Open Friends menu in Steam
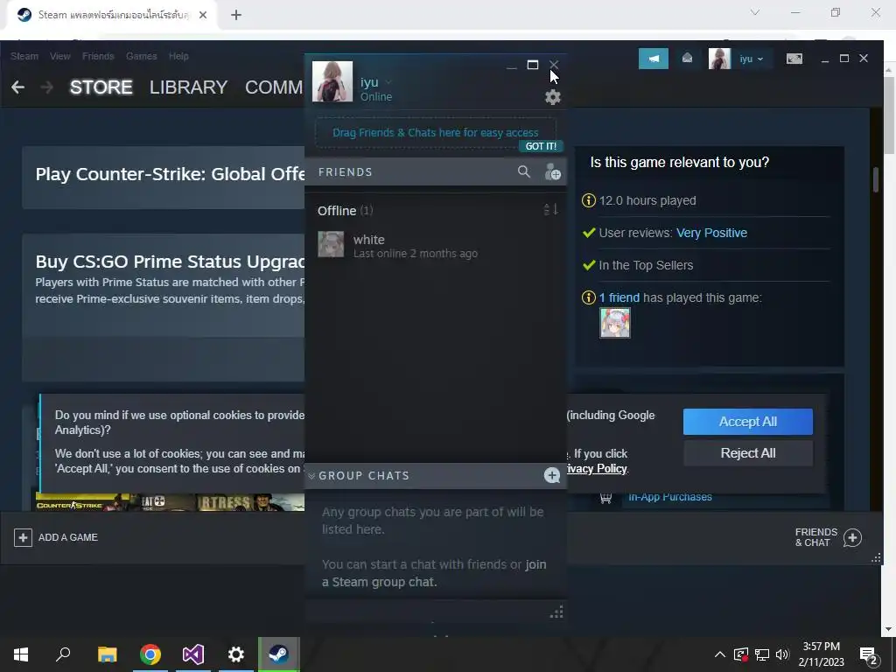The height and width of the screenshot is (672, 896). coord(98,56)
